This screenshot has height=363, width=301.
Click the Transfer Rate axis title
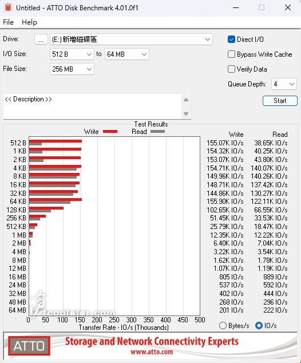click(124, 328)
